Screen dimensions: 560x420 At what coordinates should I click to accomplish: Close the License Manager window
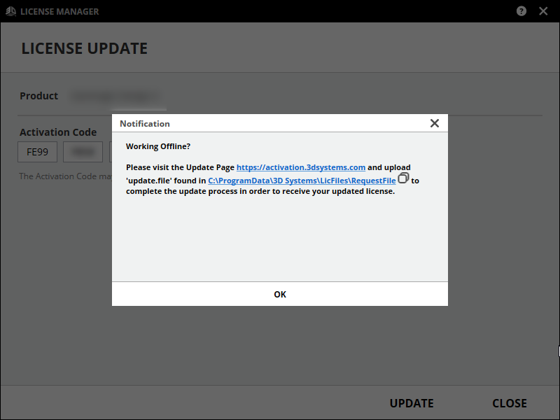pos(543,11)
